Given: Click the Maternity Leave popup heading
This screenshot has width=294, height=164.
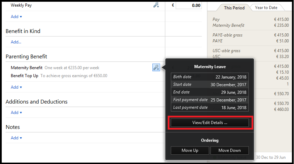Looking at the screenshot, I should coord(210,67).
